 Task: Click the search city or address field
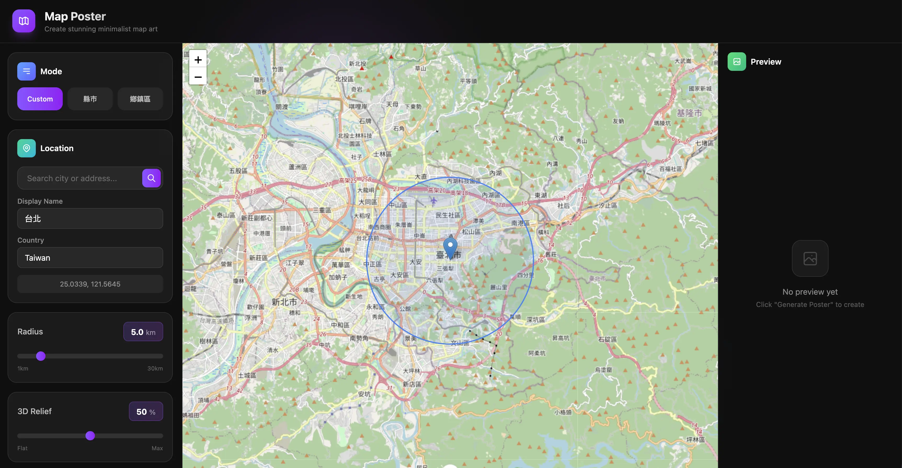click(x=80, y=178)
